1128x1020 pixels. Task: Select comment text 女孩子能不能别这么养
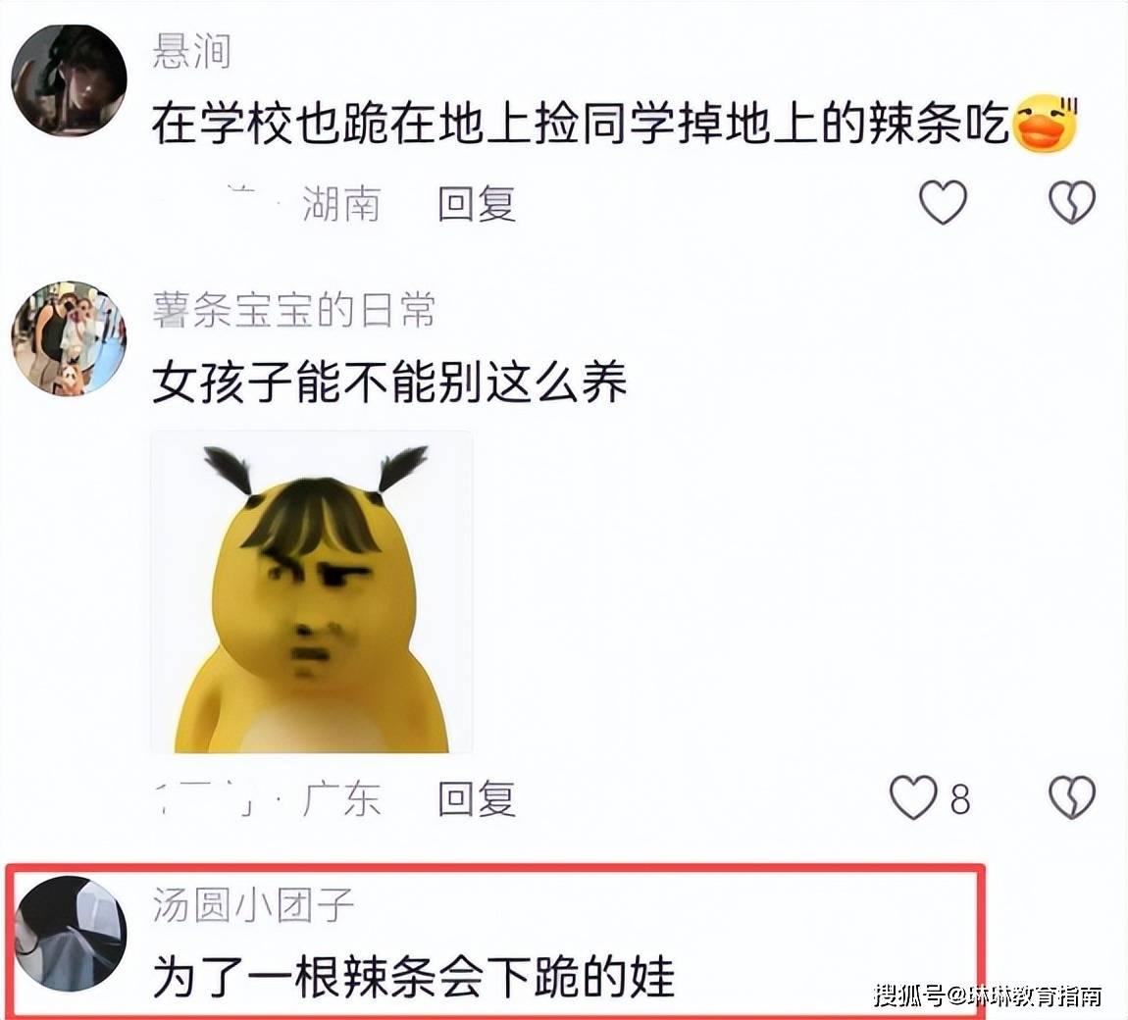click(x=389, y=382)
